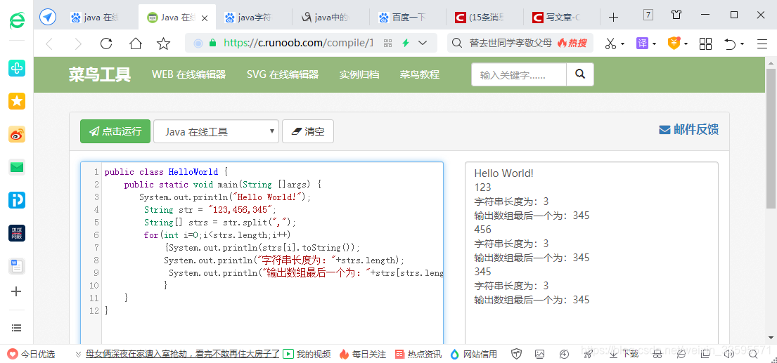The height and width of the screenshot is (363, 777).
Task: Open 每日关注 in status bar
Action: [x=363, y=354]
